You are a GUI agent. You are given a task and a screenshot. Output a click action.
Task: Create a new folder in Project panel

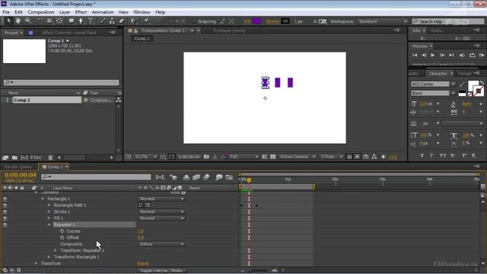pyautogui.click(x=14, y=158)
